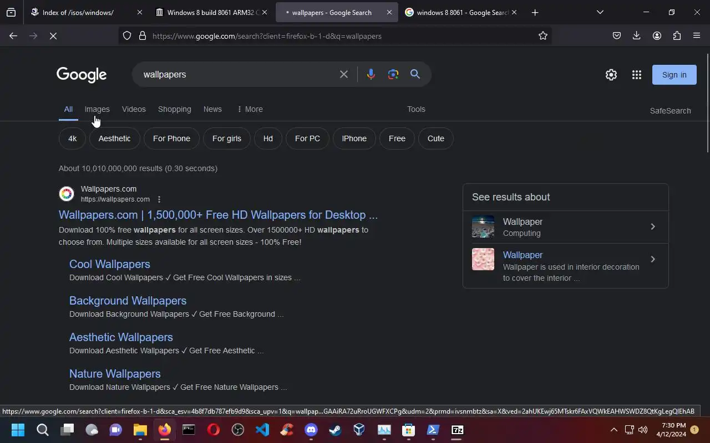The image size is (710, 443).
Task: Apply the Free filter chip
Action: [397, 138]
